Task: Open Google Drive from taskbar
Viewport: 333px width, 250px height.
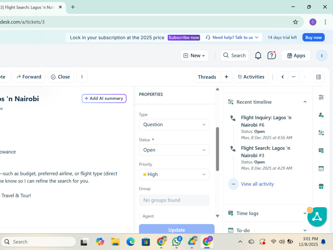Action: click(x=192, y=242)
